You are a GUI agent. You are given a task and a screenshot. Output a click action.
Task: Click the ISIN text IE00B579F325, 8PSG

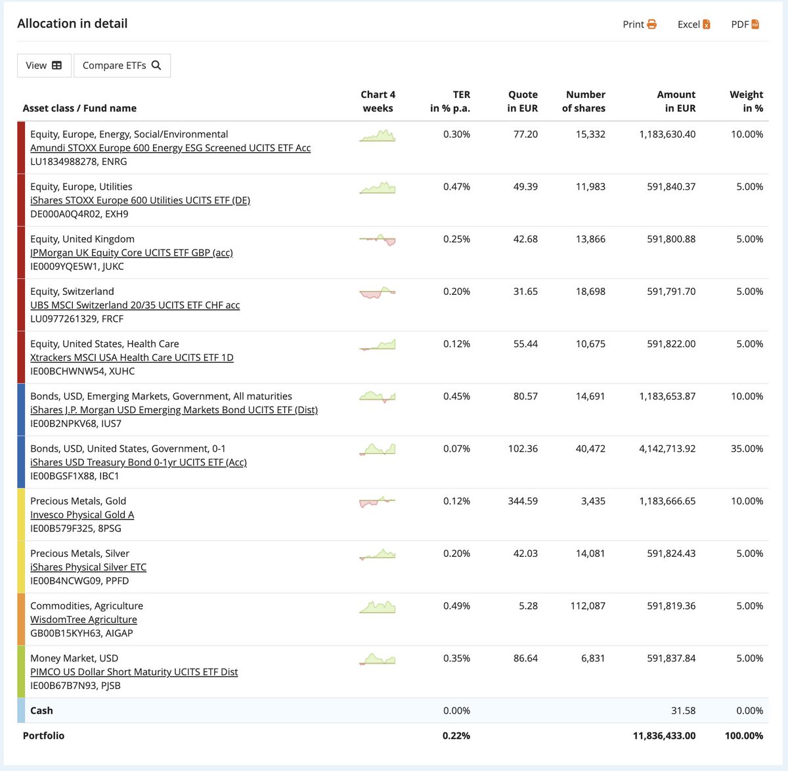coord(76,529)
